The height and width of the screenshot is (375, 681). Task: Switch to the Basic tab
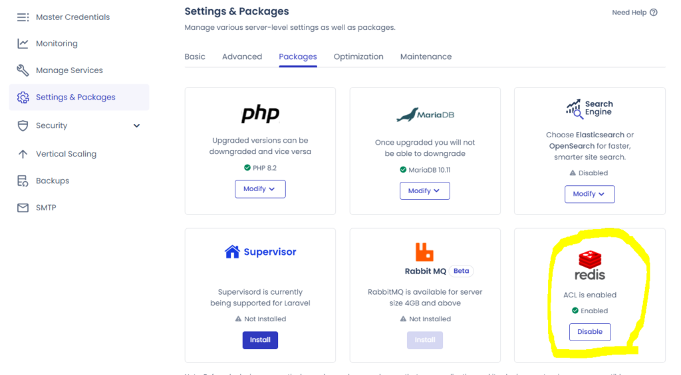(x=195, y=57)
